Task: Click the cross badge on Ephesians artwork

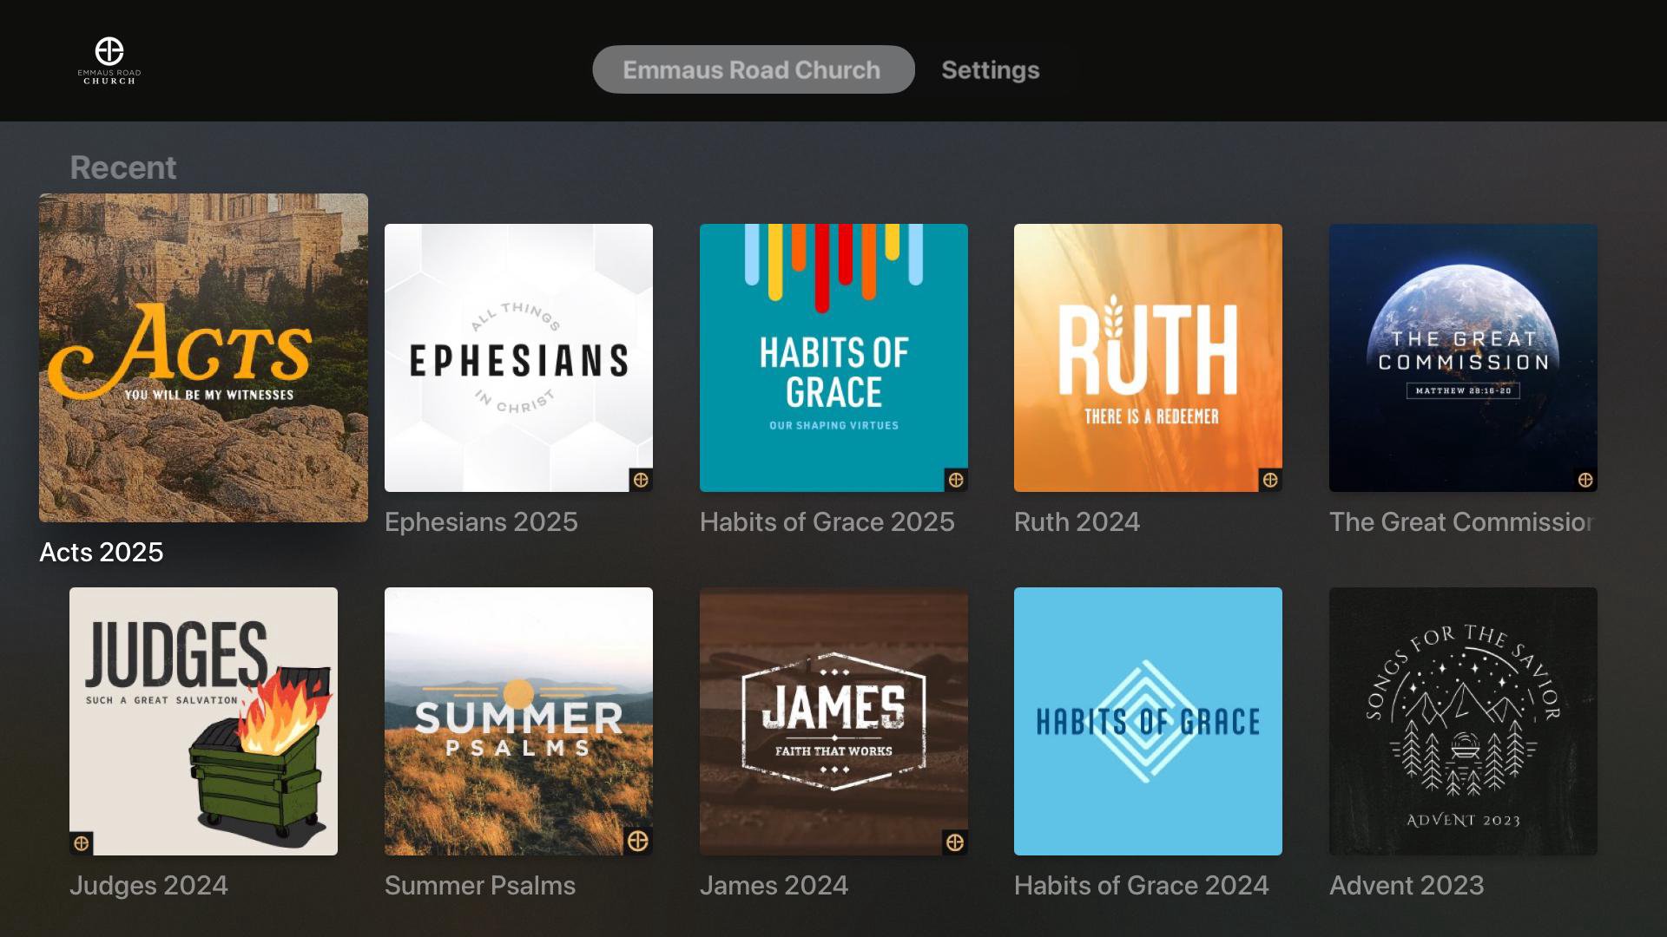Action: coord(641,480)
